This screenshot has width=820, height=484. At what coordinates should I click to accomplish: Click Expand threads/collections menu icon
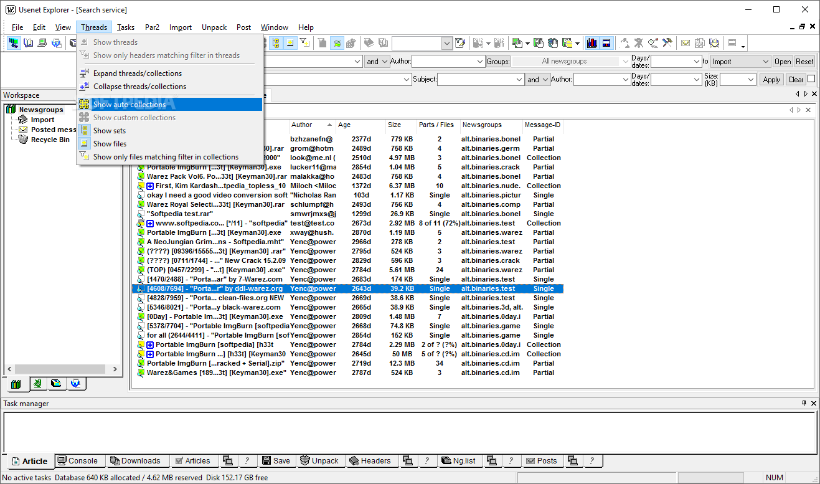(x=85, y=73)
